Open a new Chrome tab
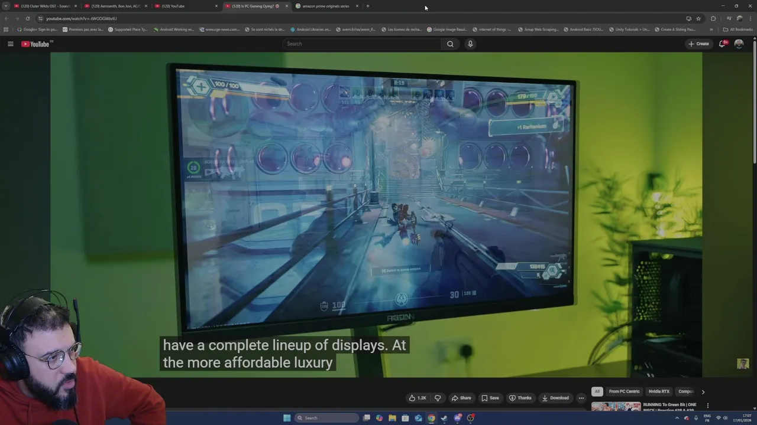The width and height of the screenshot is (757, 425). coord(367,6)
